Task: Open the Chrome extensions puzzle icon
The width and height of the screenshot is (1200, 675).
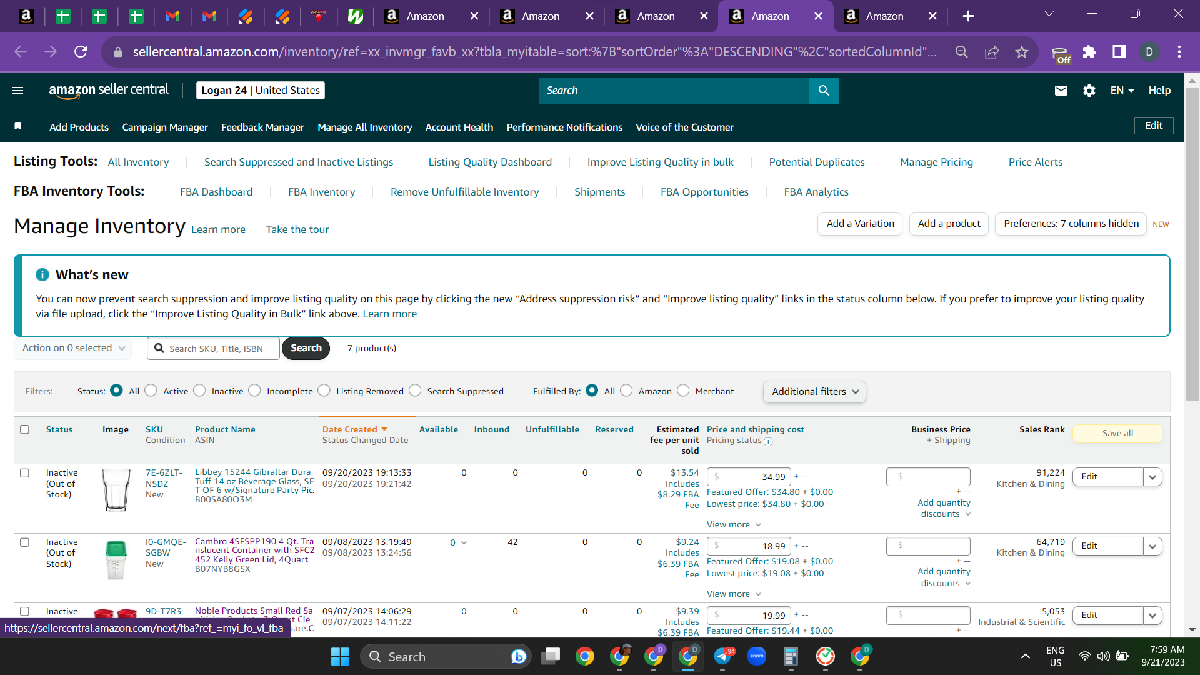Action: [1089, 52]
